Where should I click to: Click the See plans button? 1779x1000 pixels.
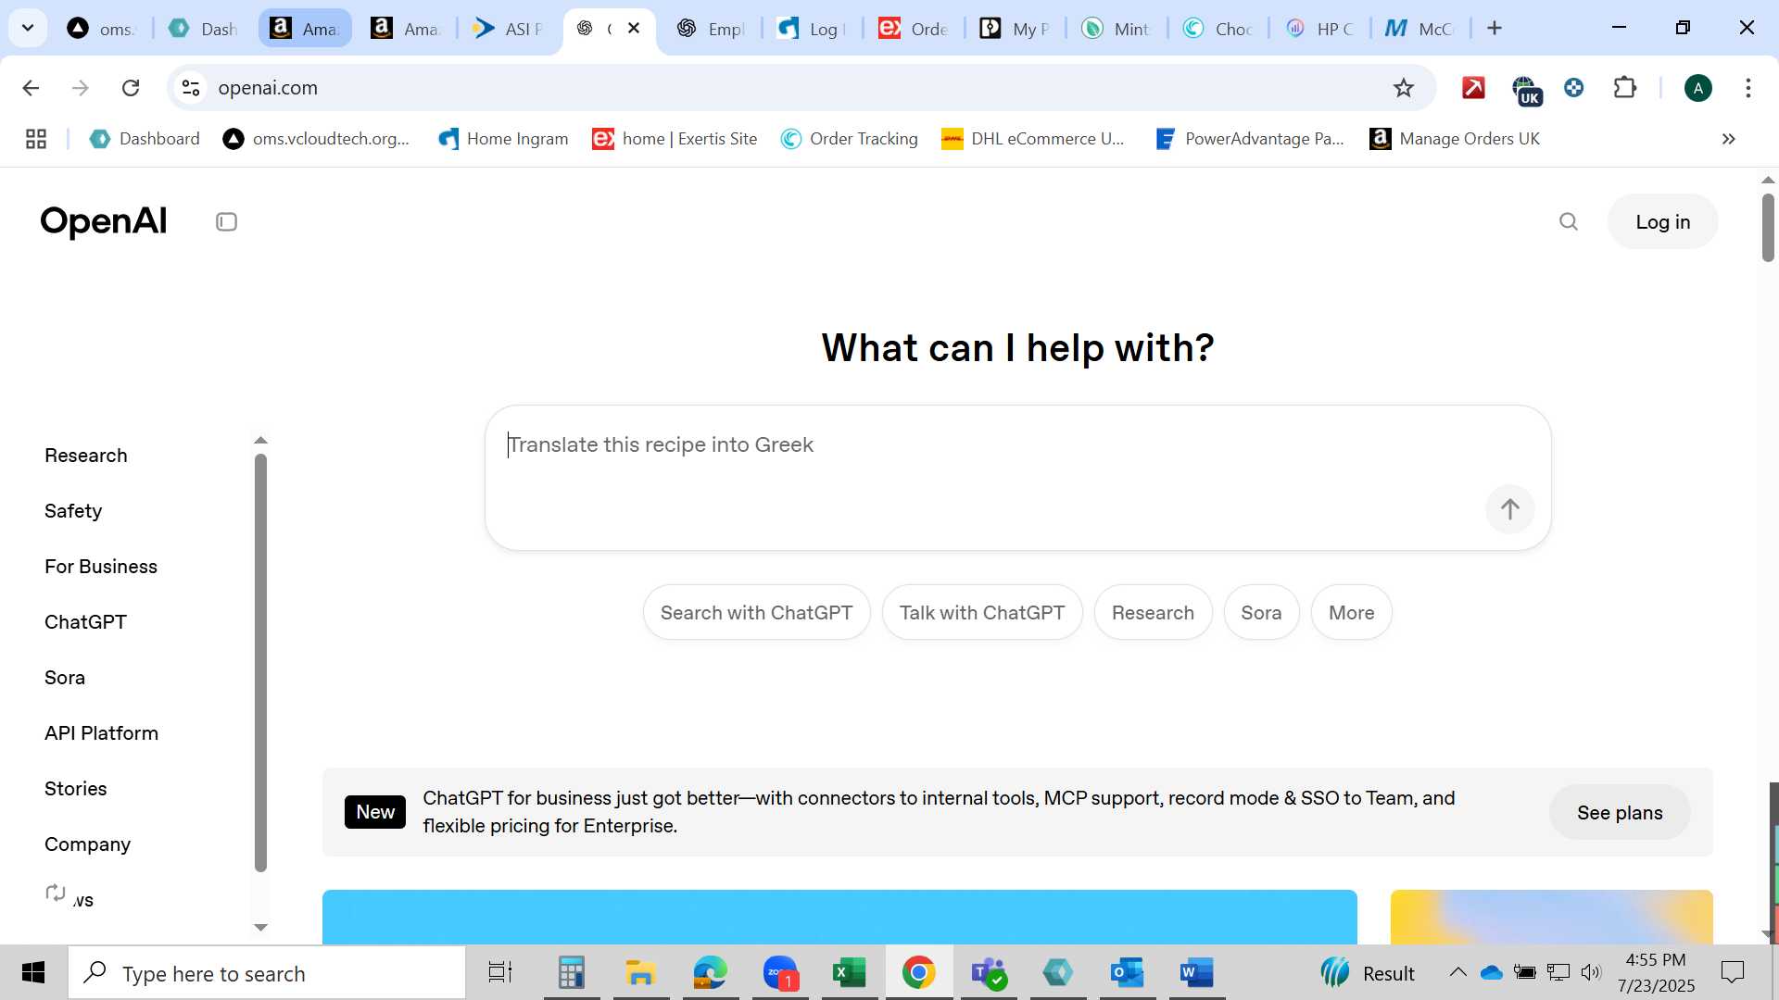pos(1620,813)
